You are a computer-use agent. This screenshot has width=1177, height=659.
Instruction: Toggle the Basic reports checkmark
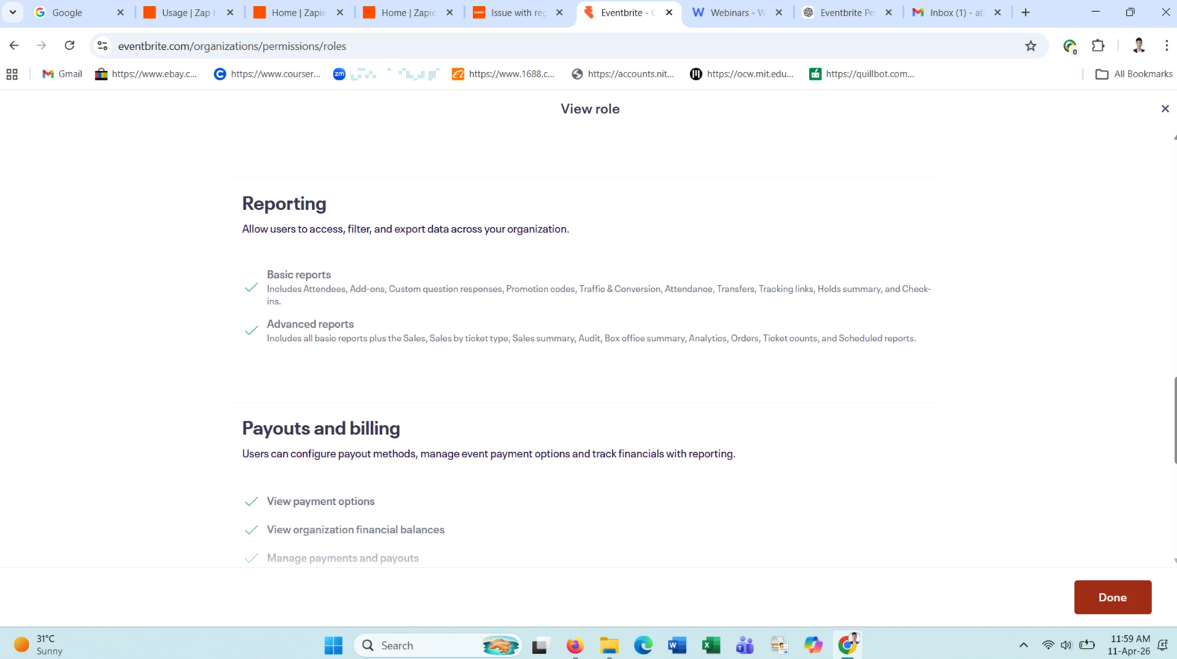point(251,287)
